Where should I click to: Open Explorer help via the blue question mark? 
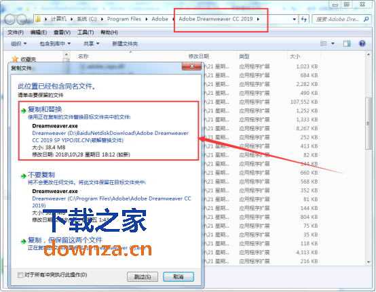tap(362, 43)
